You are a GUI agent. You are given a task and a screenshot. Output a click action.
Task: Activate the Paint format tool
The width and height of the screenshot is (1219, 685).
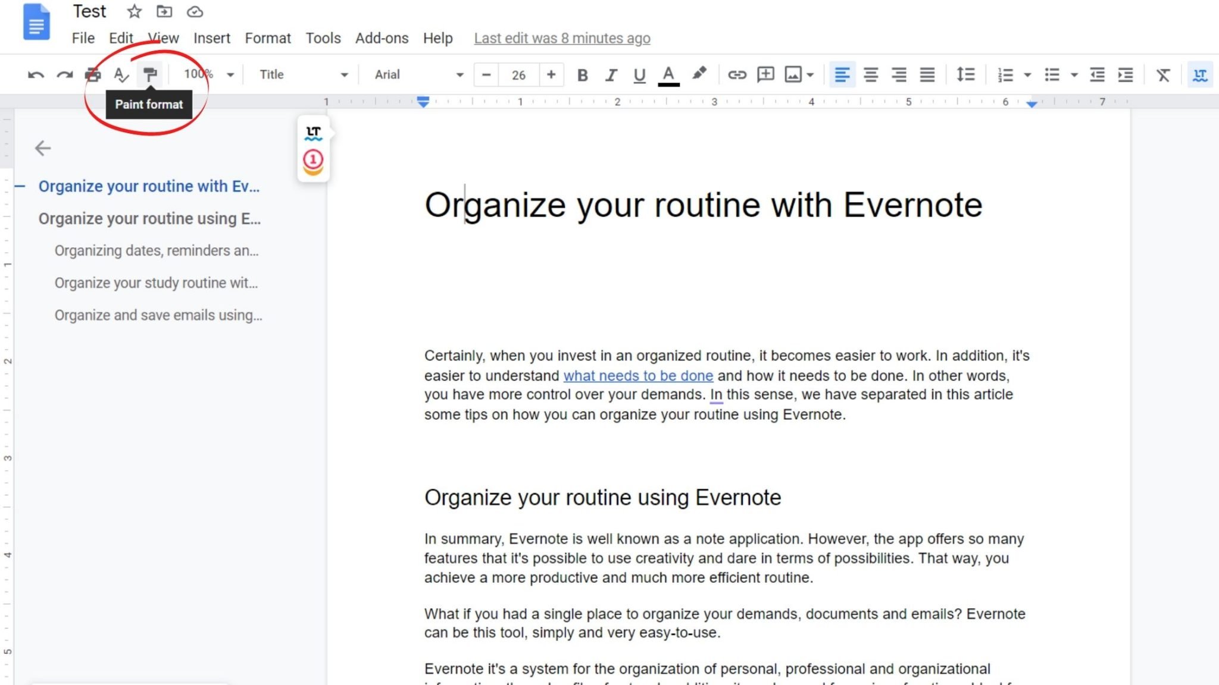tap(150, 75)
